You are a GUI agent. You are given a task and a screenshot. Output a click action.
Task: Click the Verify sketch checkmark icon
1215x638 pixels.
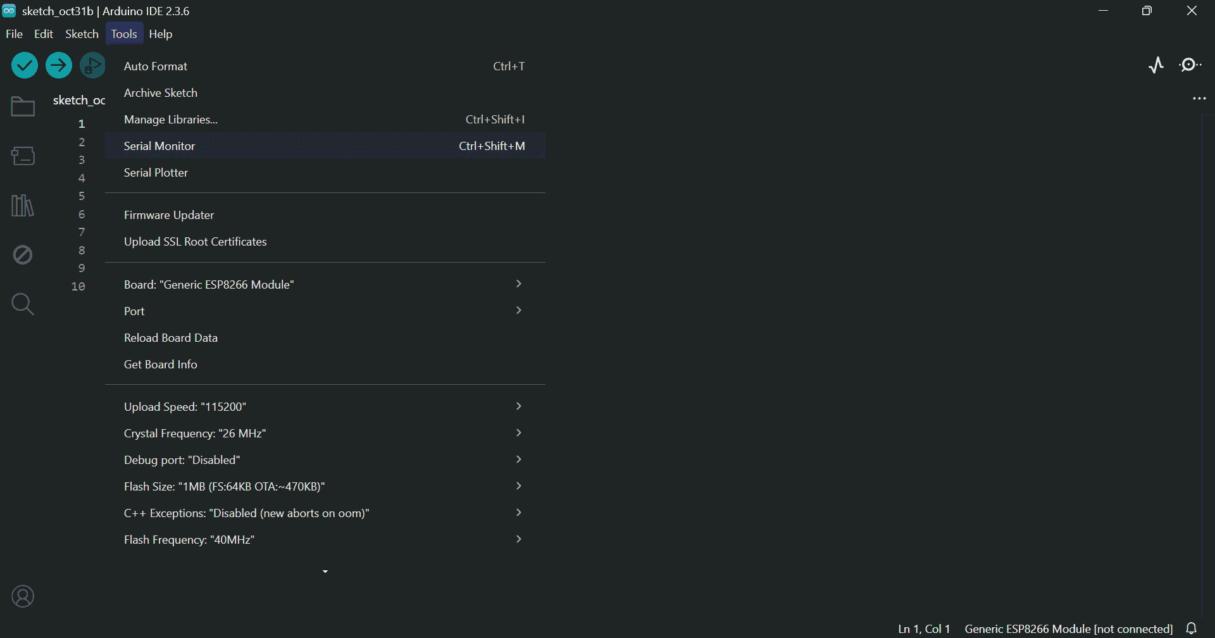[24, 65]
